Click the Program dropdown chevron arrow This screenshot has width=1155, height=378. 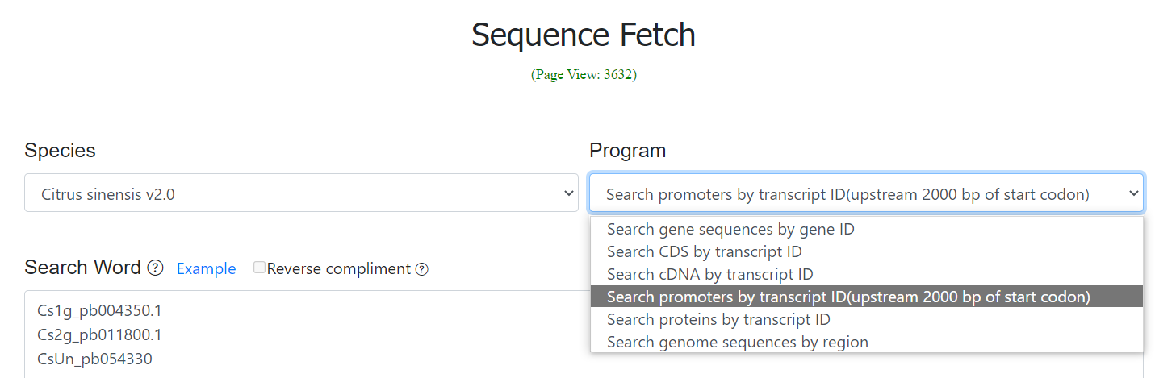click(1133, 193)
